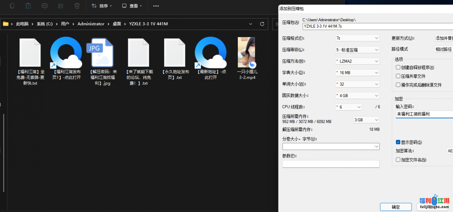This screenshot has height=212, width=453.
Task: Expand the 压缩等级 dropdown
Action: tap(357, 50)
